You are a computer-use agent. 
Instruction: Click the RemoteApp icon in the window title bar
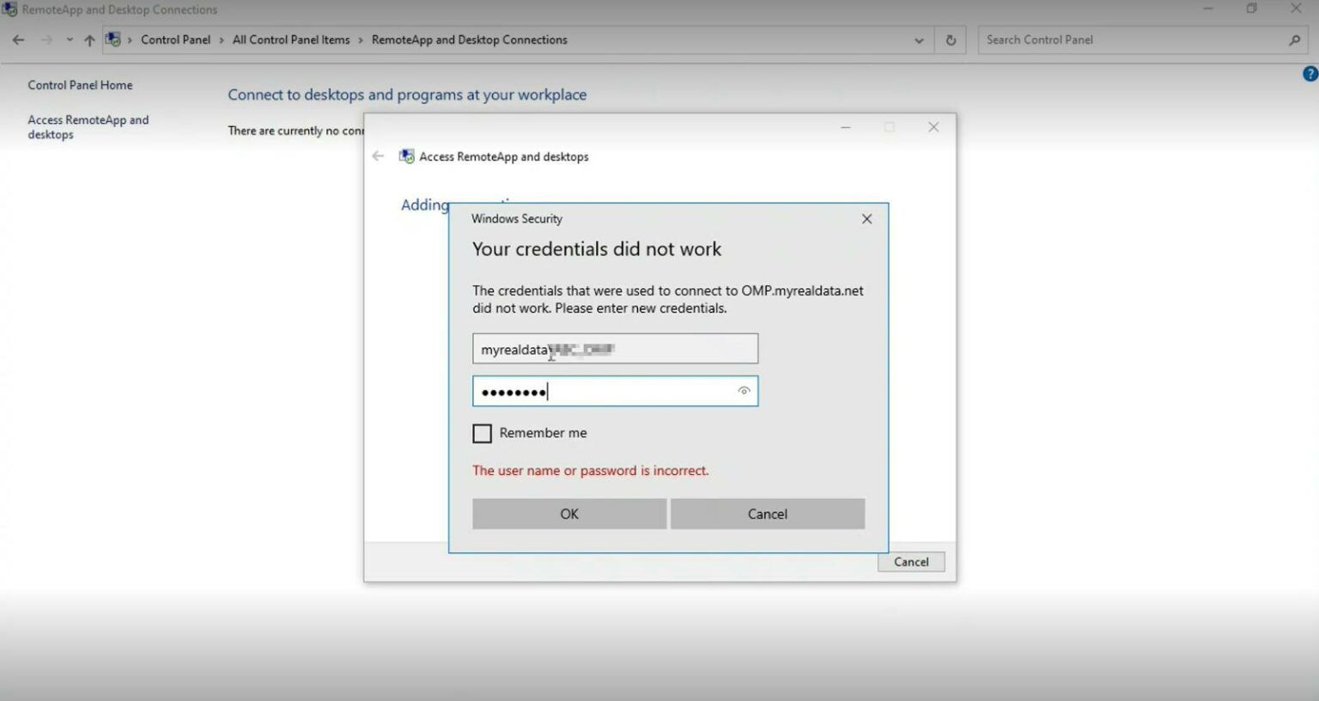pos(9,9)
